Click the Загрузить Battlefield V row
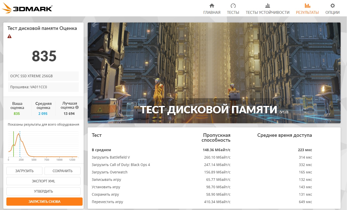347x210 pixels. (214, 157)
